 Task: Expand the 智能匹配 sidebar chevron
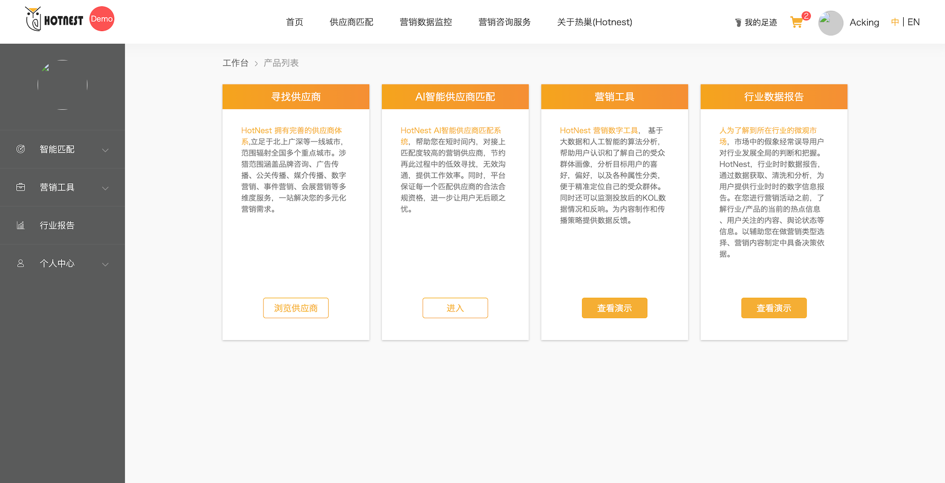[x=105, y=150]
